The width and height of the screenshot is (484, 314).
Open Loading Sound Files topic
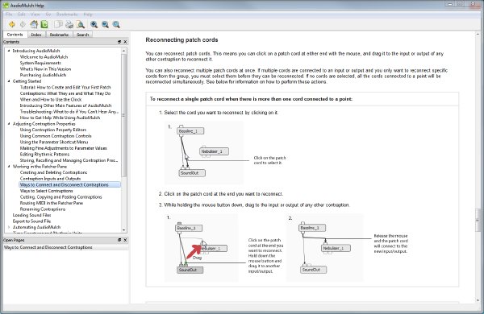31,215
